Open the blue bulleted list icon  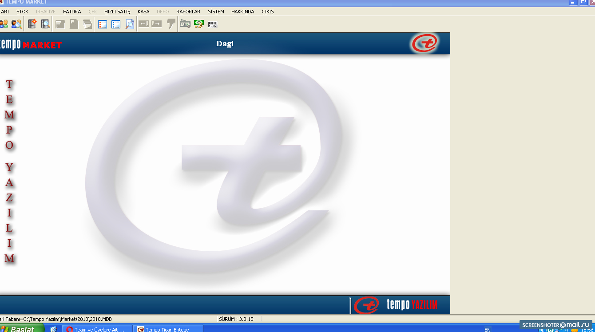(x=116, y=24)
